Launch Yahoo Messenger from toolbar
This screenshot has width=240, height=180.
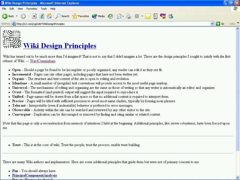coord(163,16)
